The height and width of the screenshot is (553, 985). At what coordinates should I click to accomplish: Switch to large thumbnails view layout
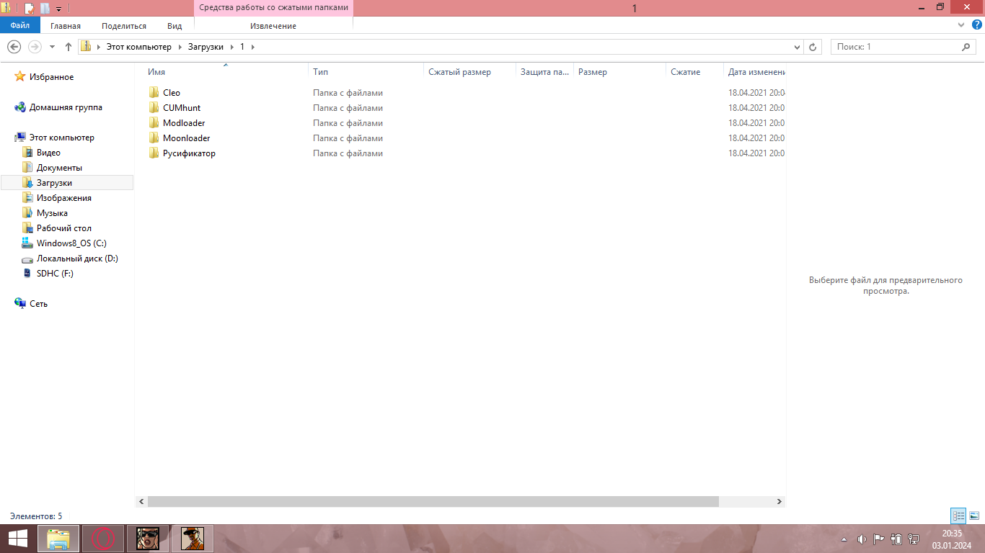click(x=973, y=516)
